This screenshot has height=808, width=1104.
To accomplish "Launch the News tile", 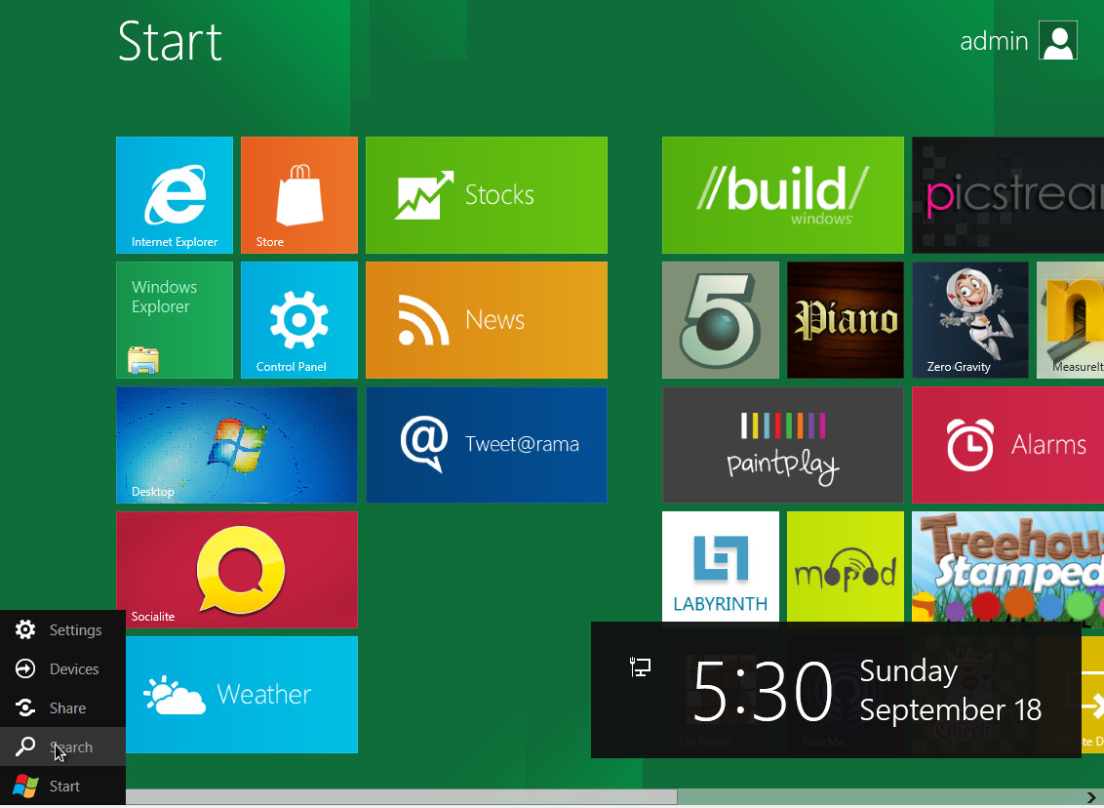I will (487, 320).
